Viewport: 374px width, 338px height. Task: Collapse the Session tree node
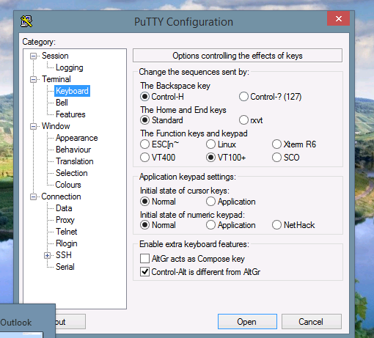click(33, 56)
